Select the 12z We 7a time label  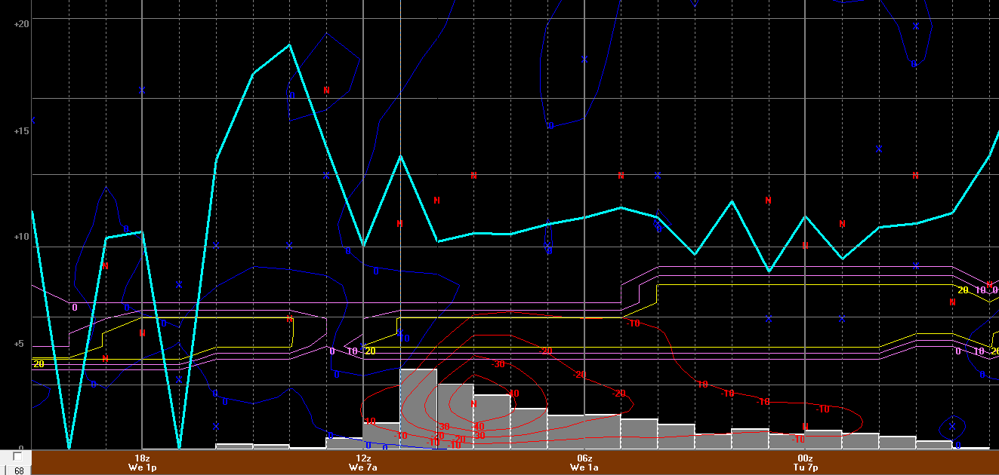(363, 462)
